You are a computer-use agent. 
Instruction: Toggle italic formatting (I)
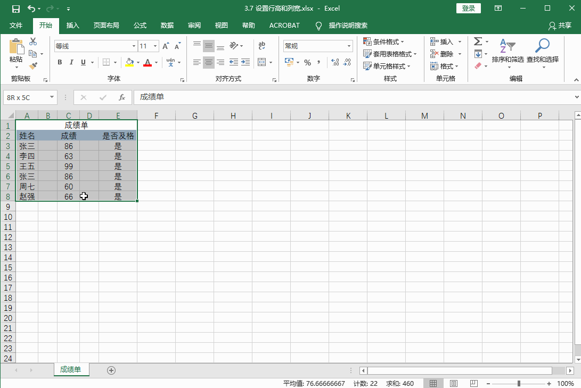click(71, 62)
